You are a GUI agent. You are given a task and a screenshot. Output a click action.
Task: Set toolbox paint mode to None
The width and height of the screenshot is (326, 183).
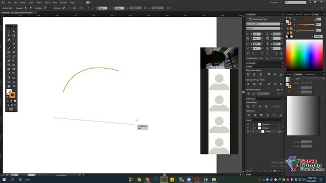(x=15, y=101)
